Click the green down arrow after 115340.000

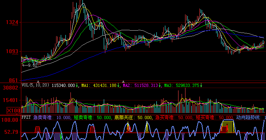pyautogui.click(x=77, y=85)
